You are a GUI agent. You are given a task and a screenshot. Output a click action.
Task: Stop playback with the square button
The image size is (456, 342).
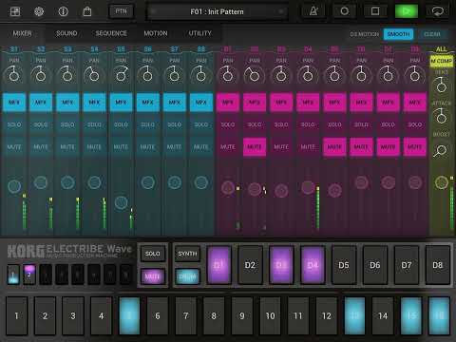point(375,11)
